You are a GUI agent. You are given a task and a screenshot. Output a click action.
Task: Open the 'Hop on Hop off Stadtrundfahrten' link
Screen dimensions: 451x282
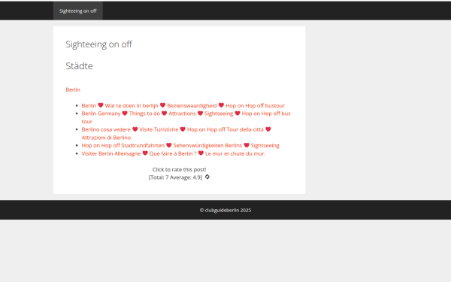[180, 146]
